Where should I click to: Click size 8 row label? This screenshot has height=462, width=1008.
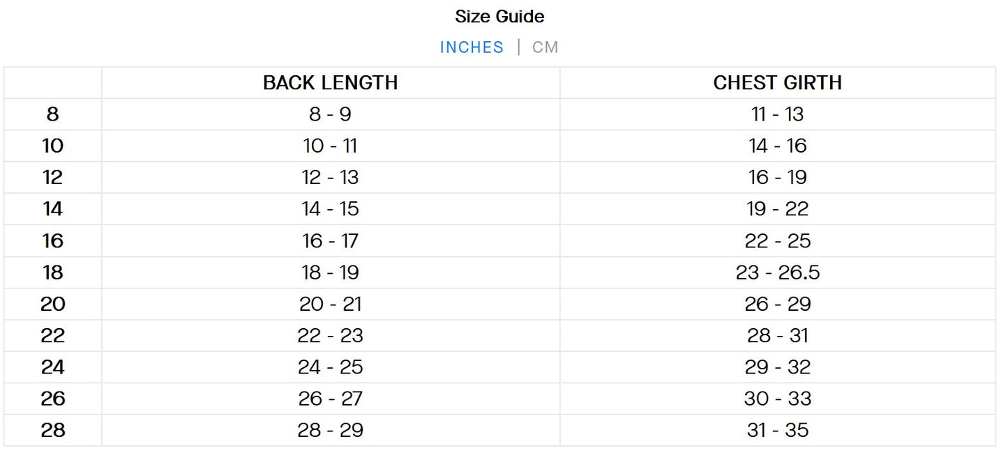click(x=53, y=114)
